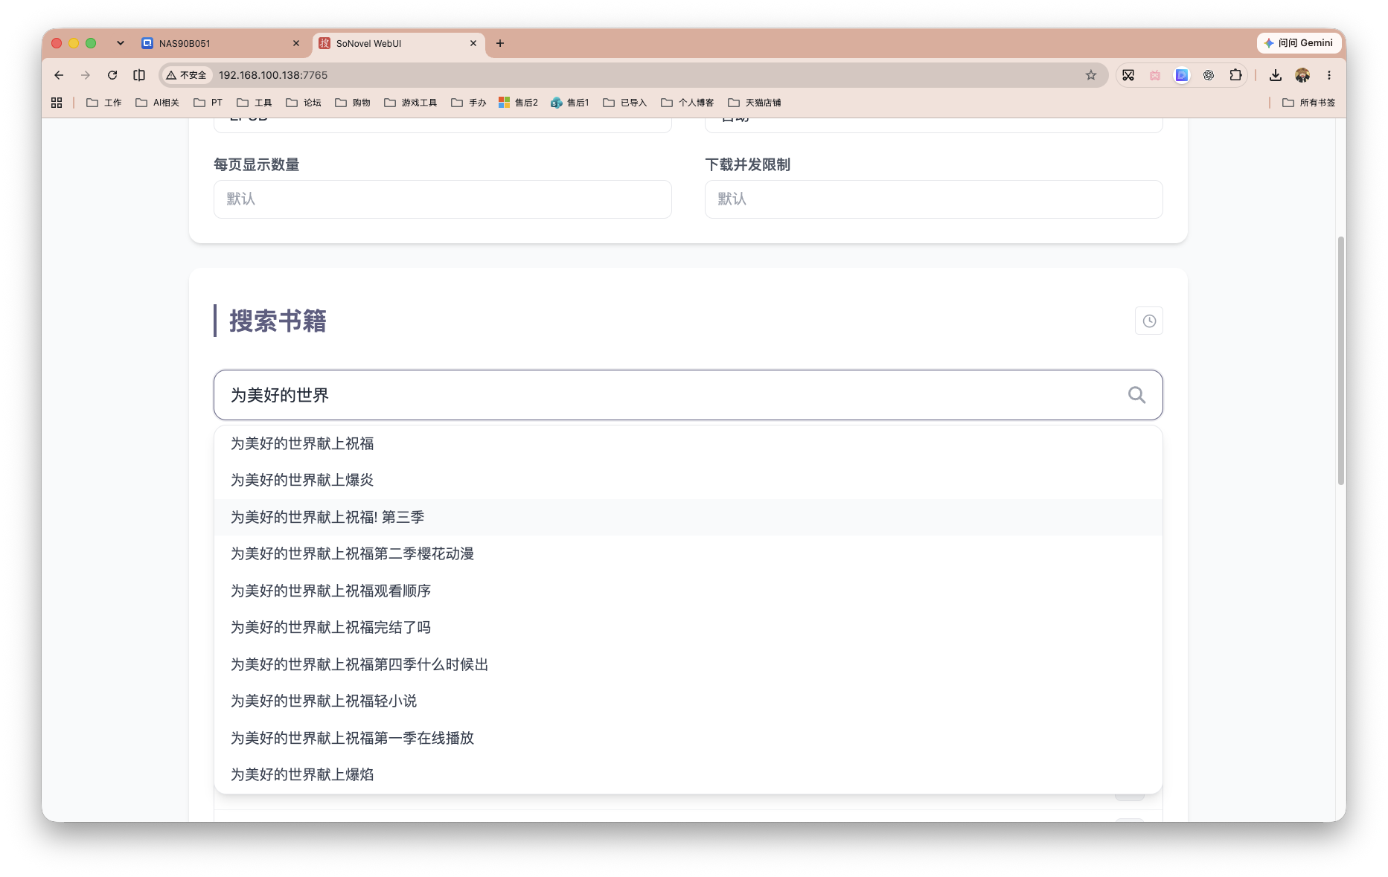The height and width of the screenshot is (877, 1388).
Task: Open side panel icon beside reload
Action: click(139, 75)
